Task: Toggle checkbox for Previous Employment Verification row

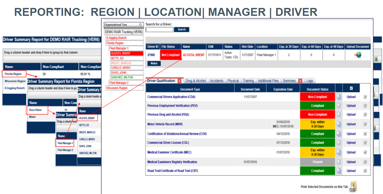Action: (365, 106)
